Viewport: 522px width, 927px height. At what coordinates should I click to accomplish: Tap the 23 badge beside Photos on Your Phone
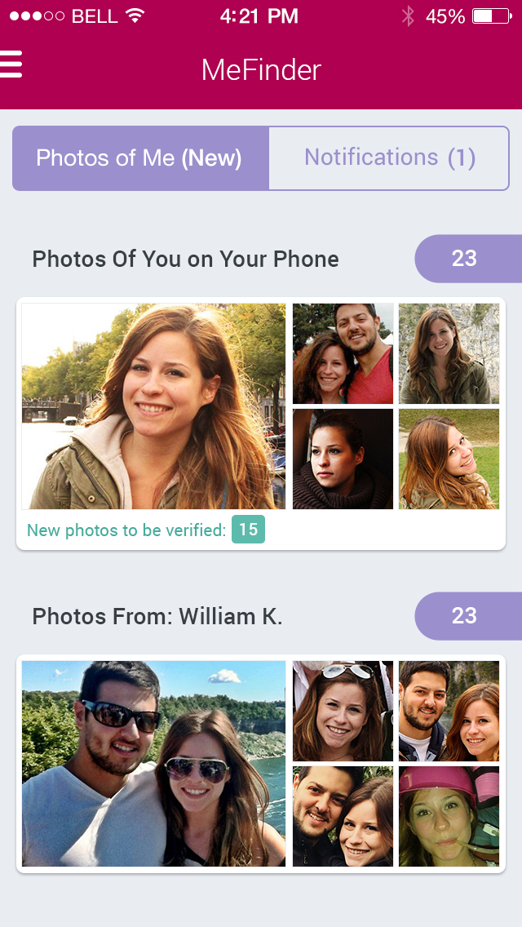466,259
